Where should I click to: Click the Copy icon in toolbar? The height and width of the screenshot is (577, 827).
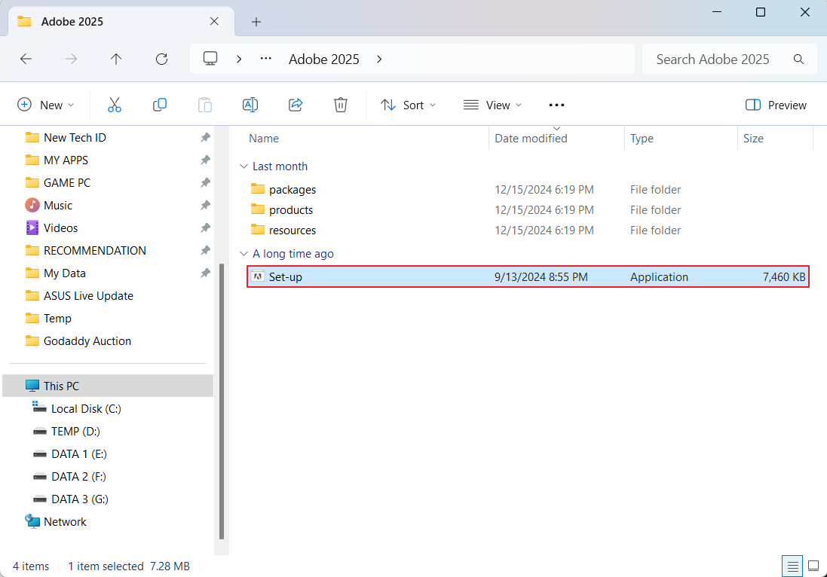[x=160, y=105]
